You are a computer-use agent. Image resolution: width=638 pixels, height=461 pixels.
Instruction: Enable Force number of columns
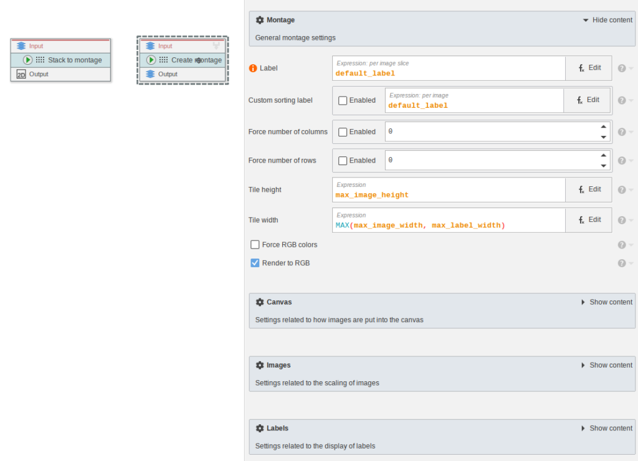click(x=343, y=132)
